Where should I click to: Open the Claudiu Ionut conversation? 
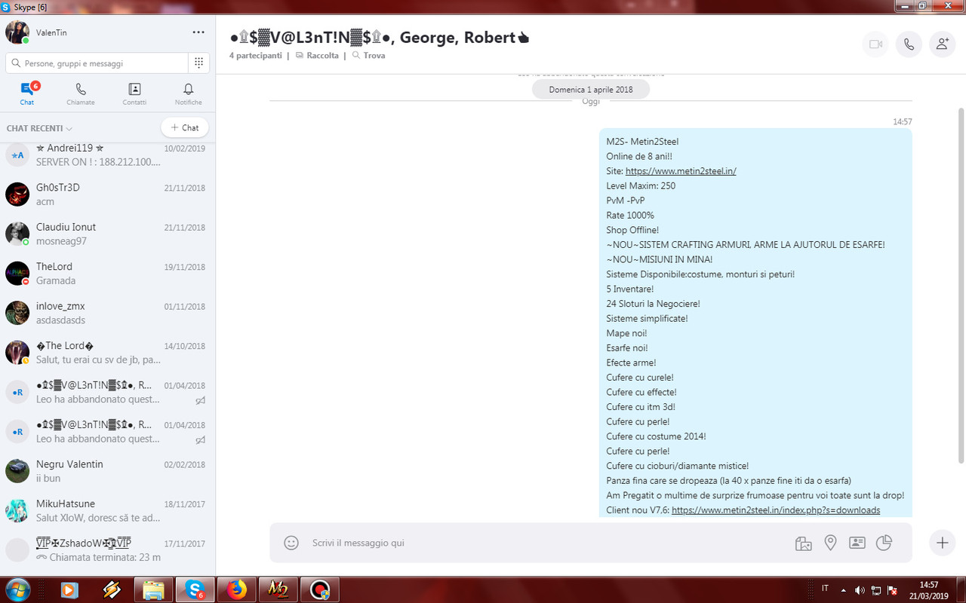108,234
